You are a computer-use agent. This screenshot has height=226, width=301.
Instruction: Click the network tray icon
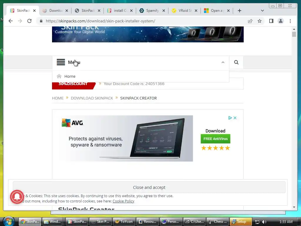click(x=257, y=222)
